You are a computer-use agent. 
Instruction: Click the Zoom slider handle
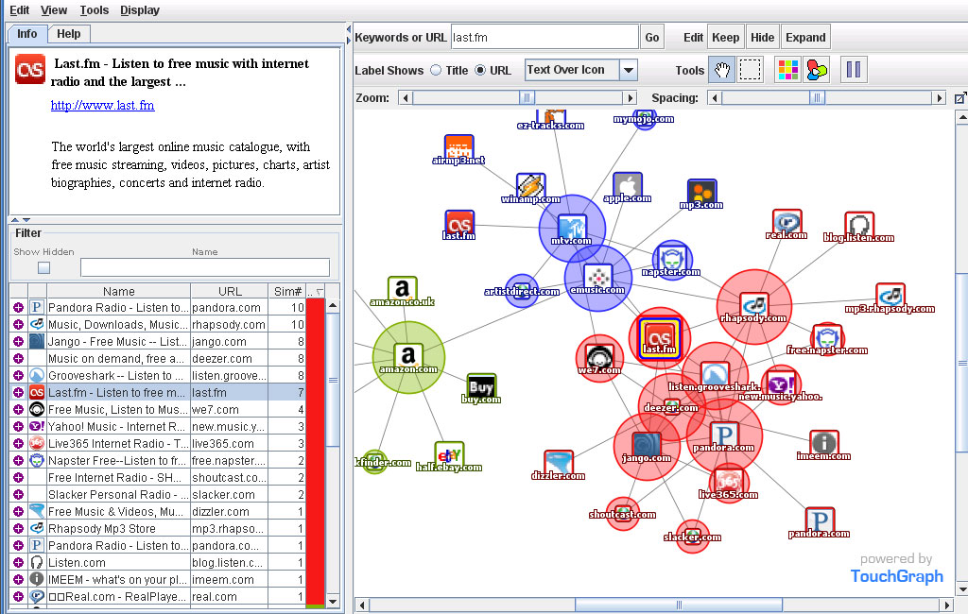coord(527,98)
